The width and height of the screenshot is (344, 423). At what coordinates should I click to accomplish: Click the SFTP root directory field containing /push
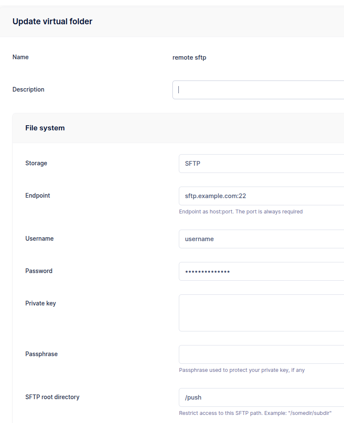(261, 397)
